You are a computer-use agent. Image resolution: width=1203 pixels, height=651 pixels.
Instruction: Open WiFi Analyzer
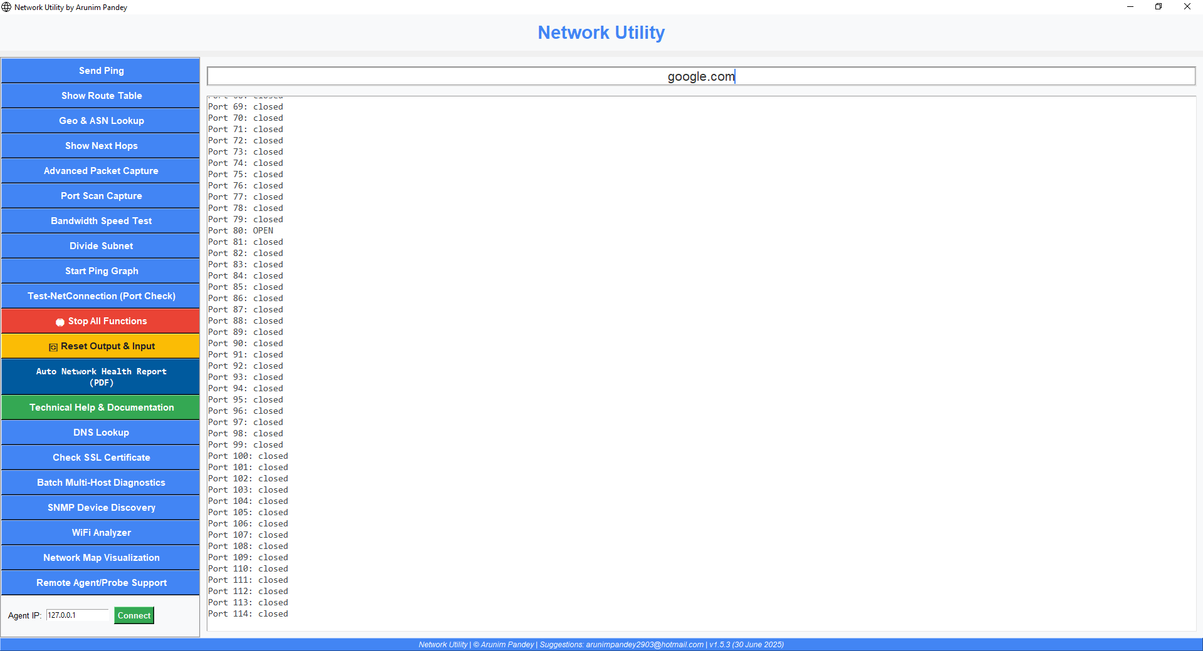(x=101, y=533)
